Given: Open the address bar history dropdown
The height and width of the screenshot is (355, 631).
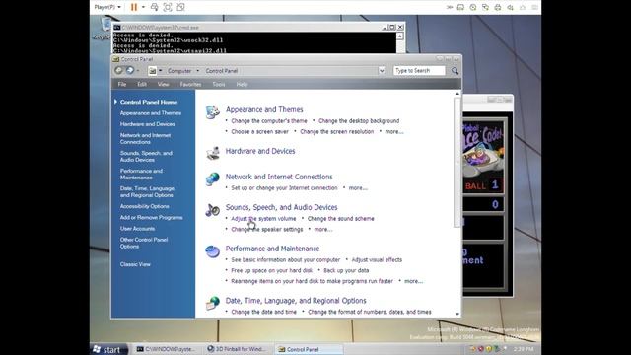Looking at the screenshot, I should pos(382,71).
